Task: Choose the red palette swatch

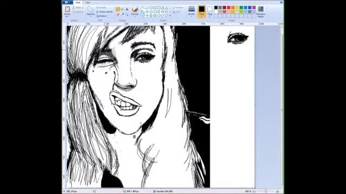Action: tap(229, 8)
